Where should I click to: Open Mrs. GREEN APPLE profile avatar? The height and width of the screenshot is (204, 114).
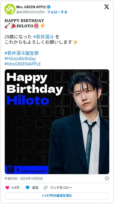point(10,9)
